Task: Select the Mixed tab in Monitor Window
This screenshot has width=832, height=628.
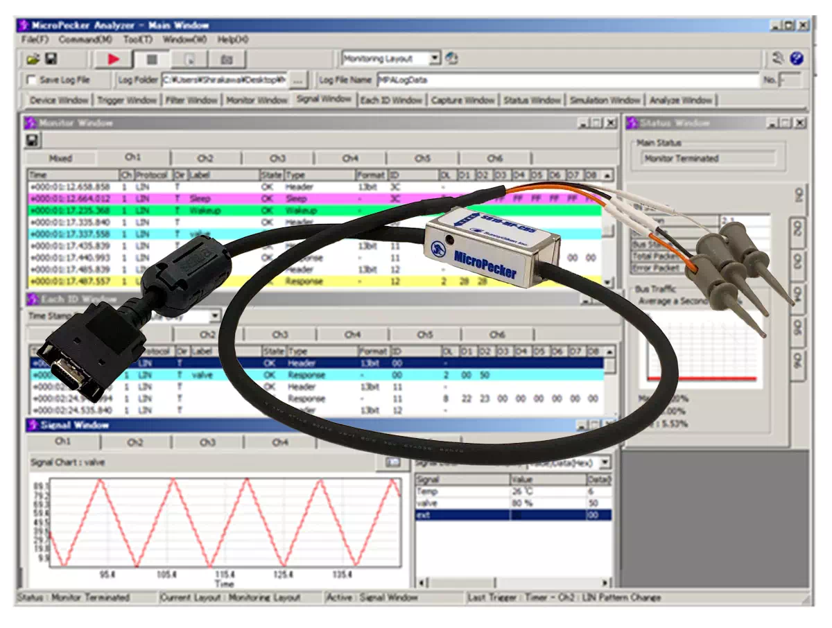Action: (60, 158)
